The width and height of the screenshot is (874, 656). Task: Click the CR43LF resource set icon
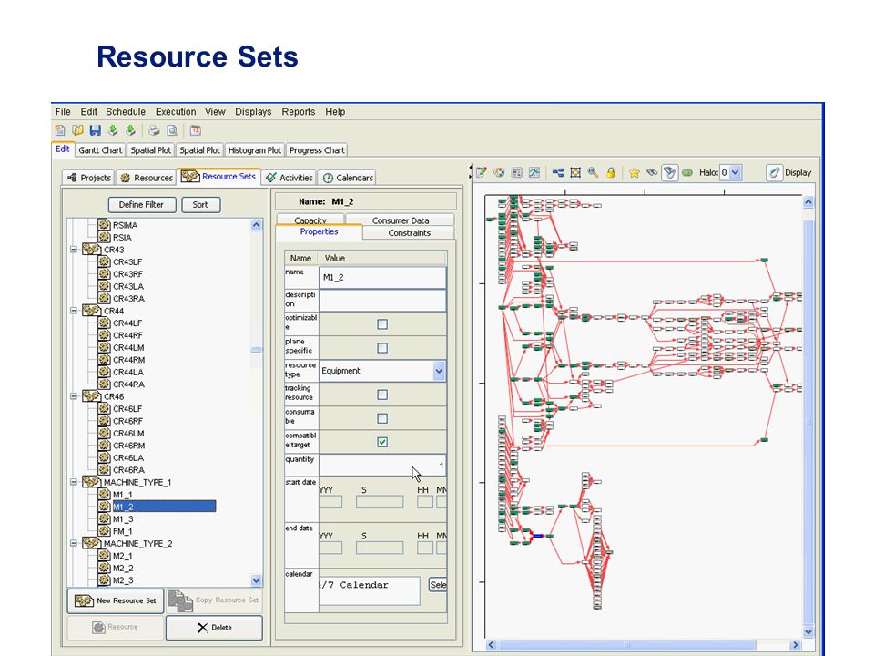click(x=104, y=261)
